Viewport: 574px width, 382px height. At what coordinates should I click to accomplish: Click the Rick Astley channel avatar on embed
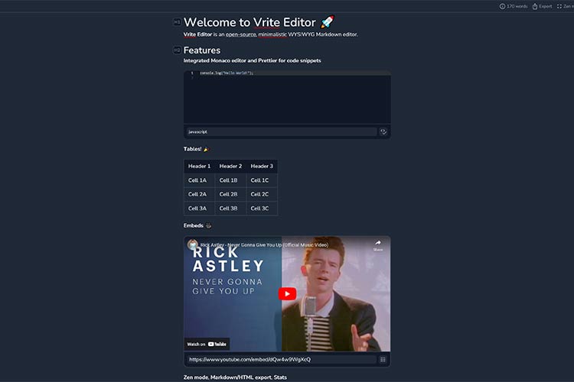[x=193, y=244]
